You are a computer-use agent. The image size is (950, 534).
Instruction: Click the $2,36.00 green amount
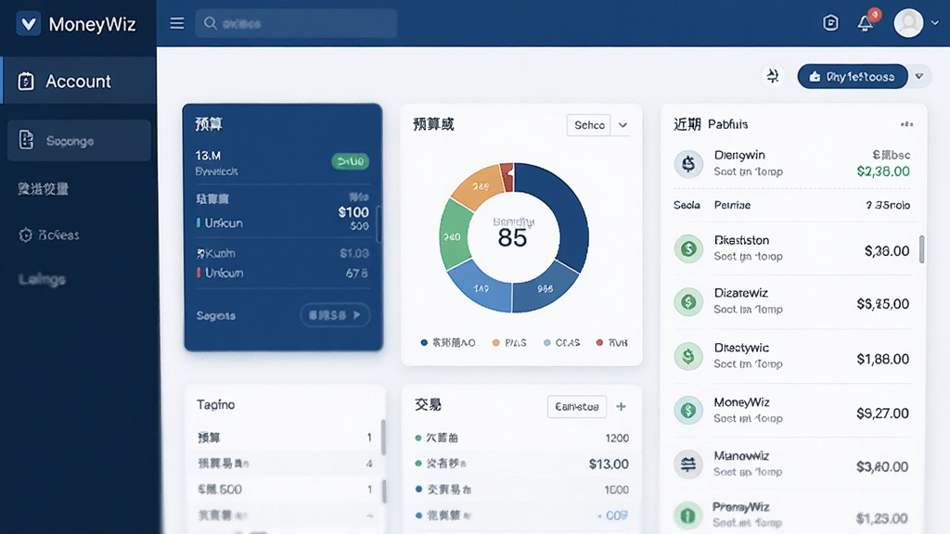(883, 172)
